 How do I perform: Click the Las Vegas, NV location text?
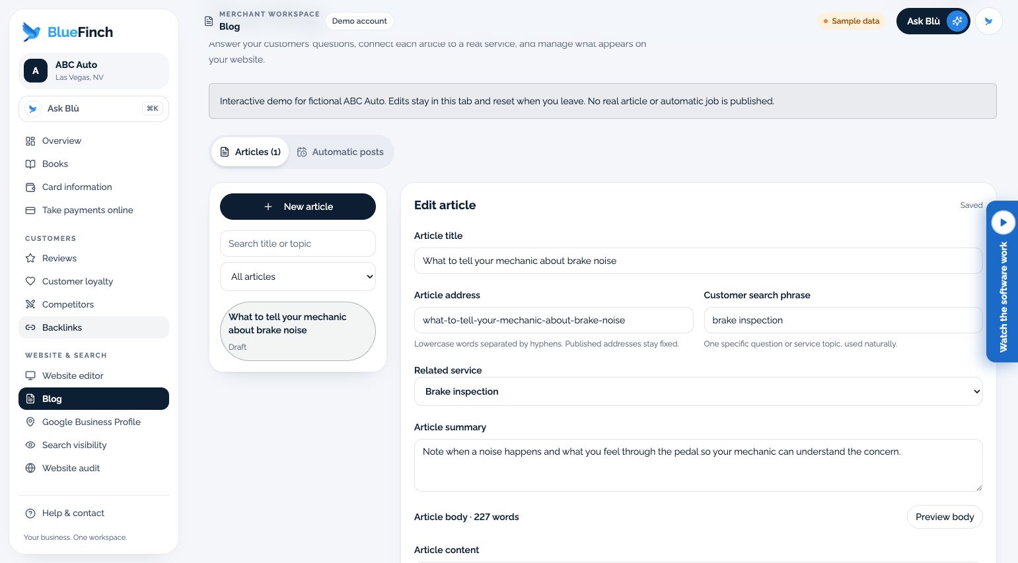[79, 77]
